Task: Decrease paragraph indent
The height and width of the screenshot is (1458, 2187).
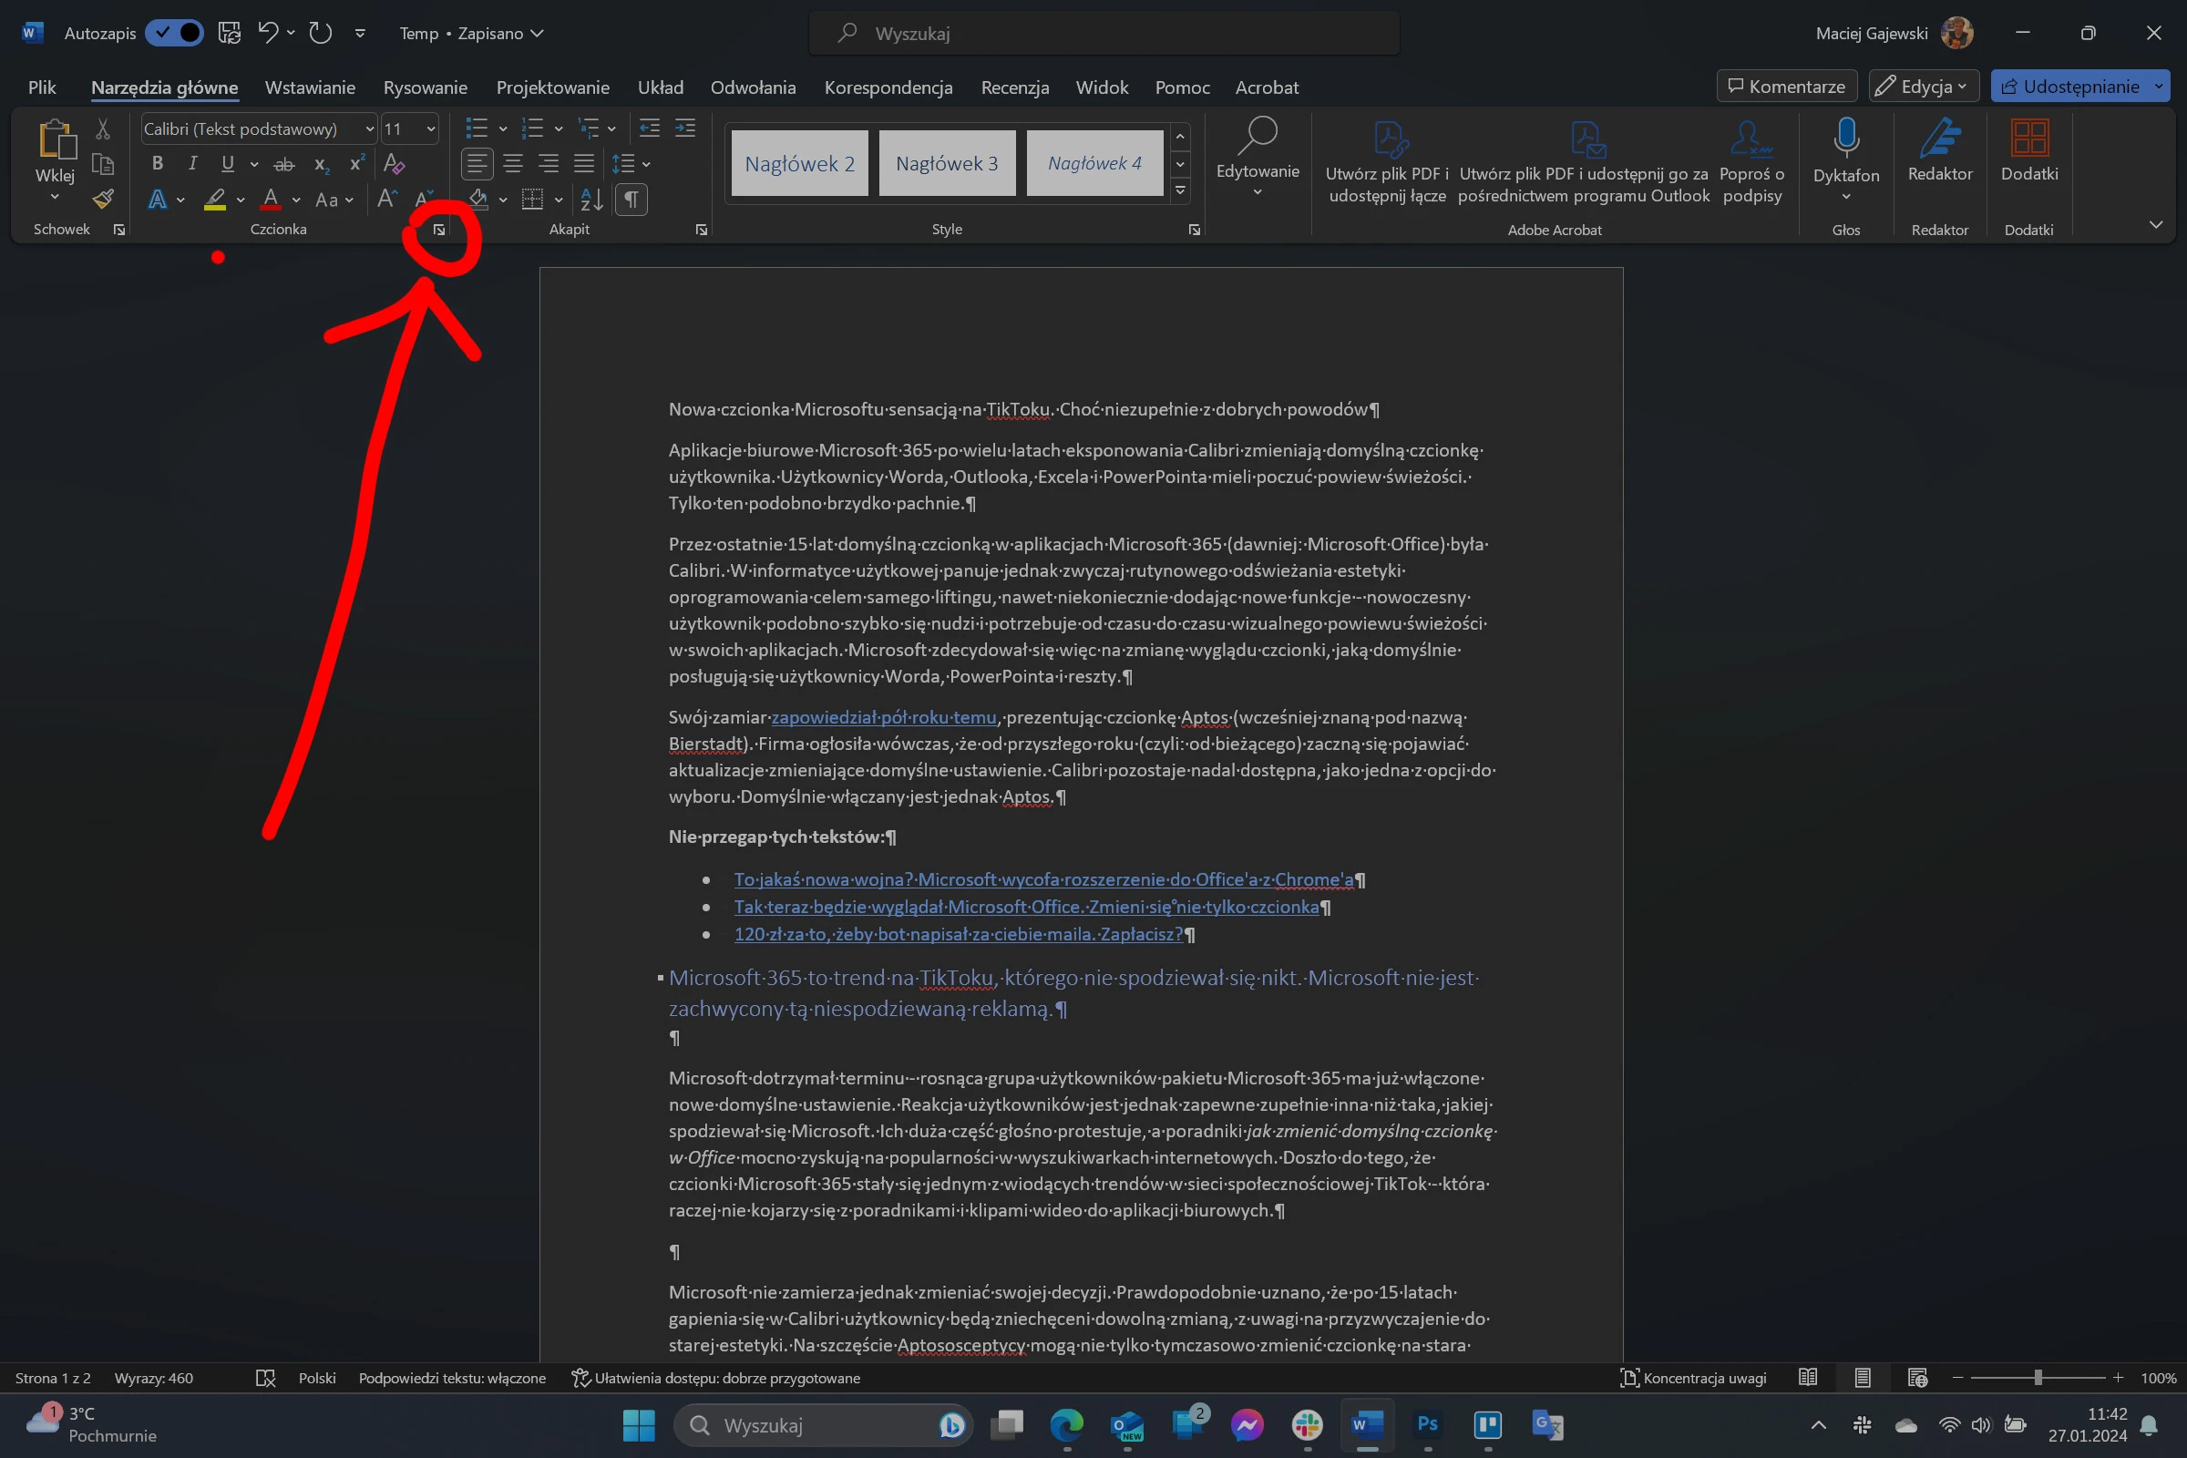Action: pyautogui.click(x=649, y=128)
